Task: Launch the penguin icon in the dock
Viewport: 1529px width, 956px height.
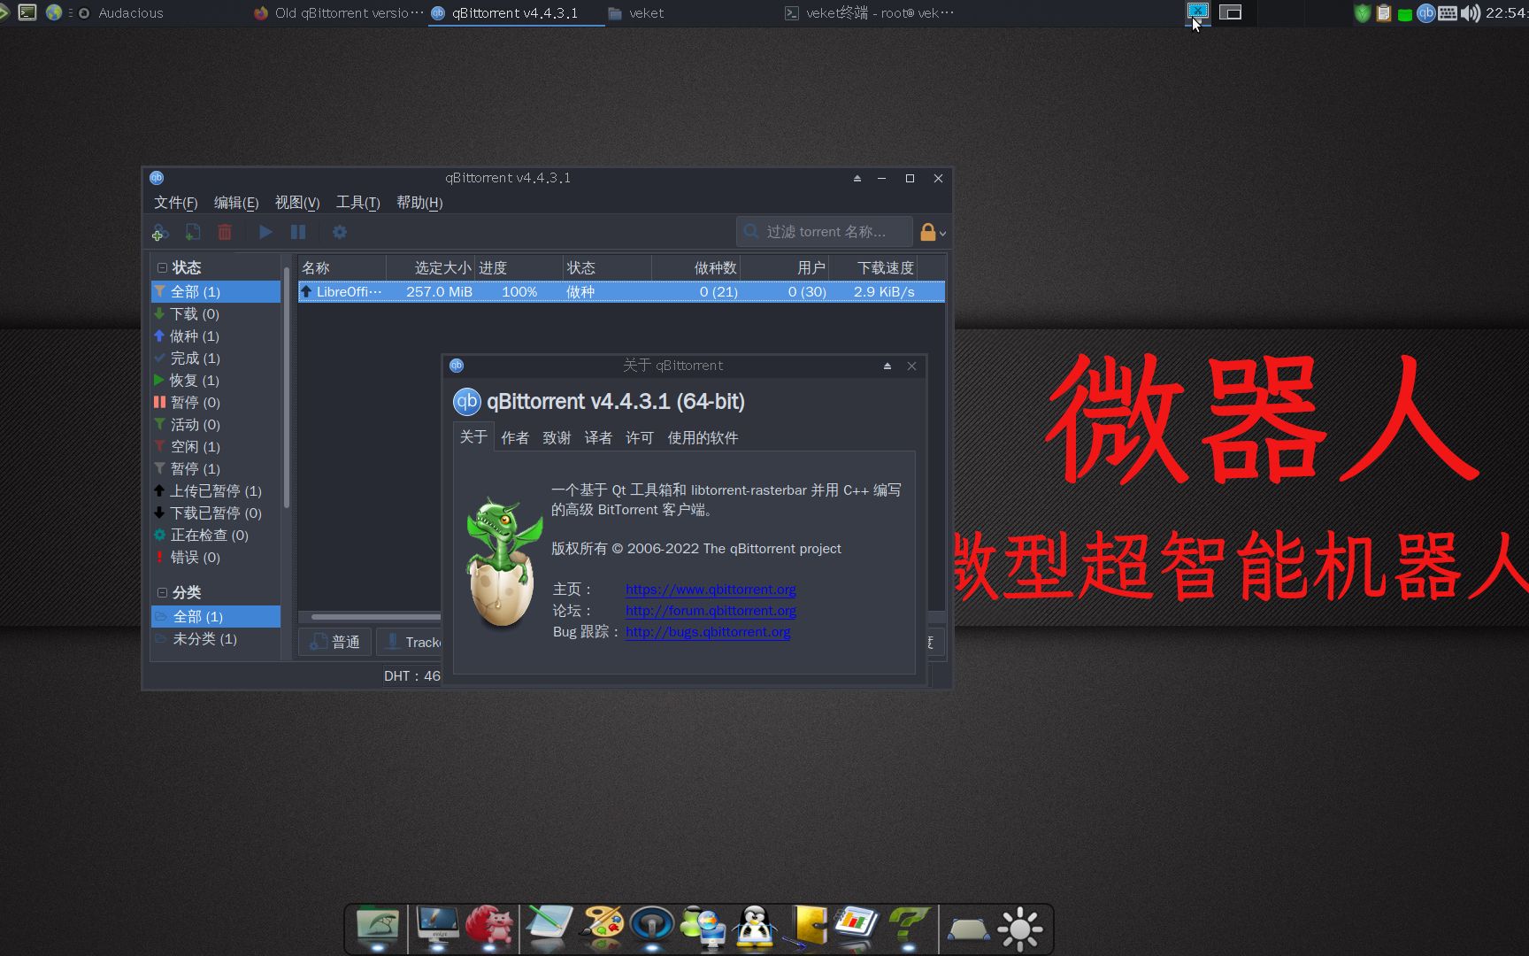Action: pyautogui.click(x=755, y=928)
